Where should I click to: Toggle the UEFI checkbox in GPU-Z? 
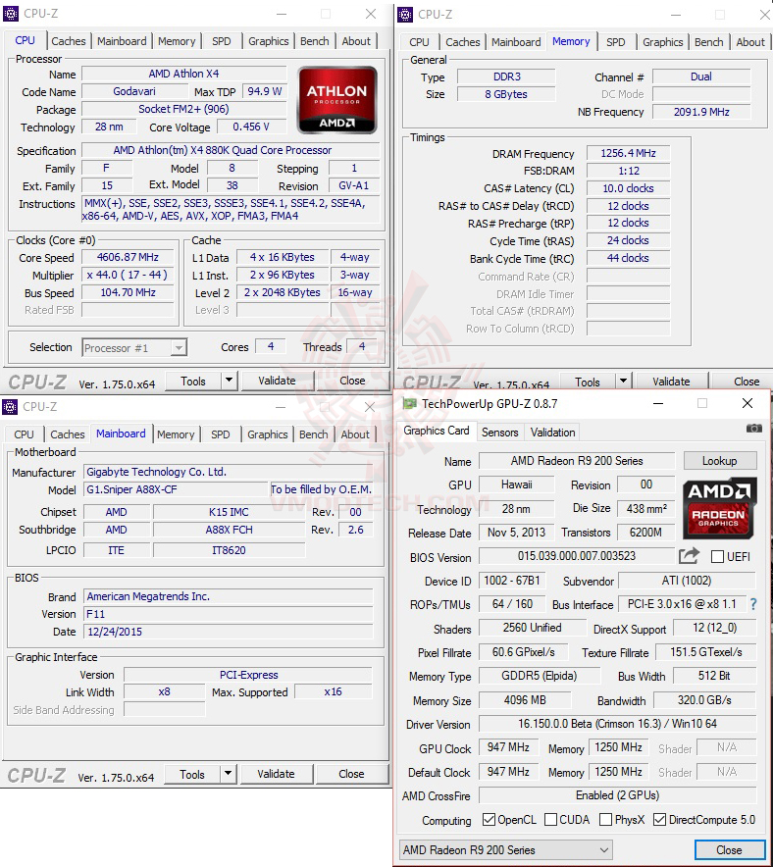coord(717,556)
